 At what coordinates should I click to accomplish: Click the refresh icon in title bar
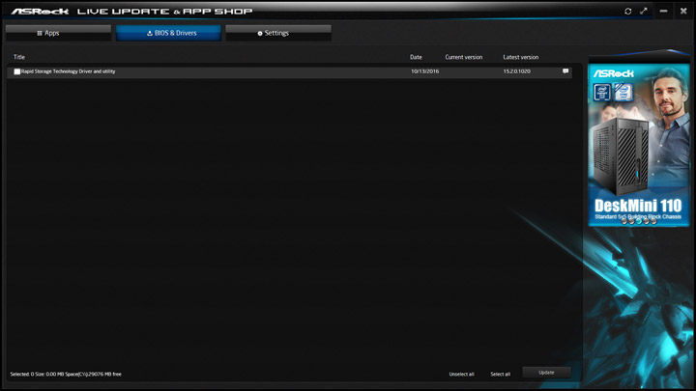(627, 11)
